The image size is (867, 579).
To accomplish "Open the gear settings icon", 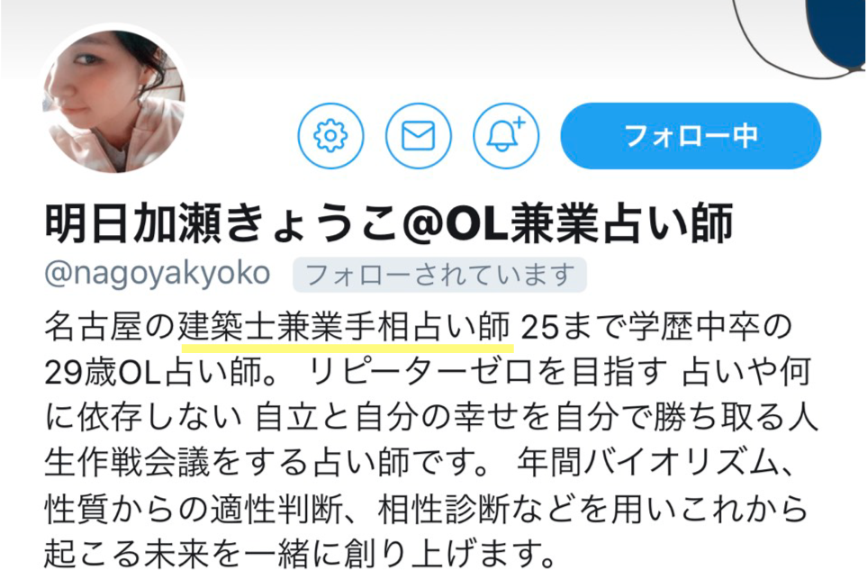I will tap(330, 135).
